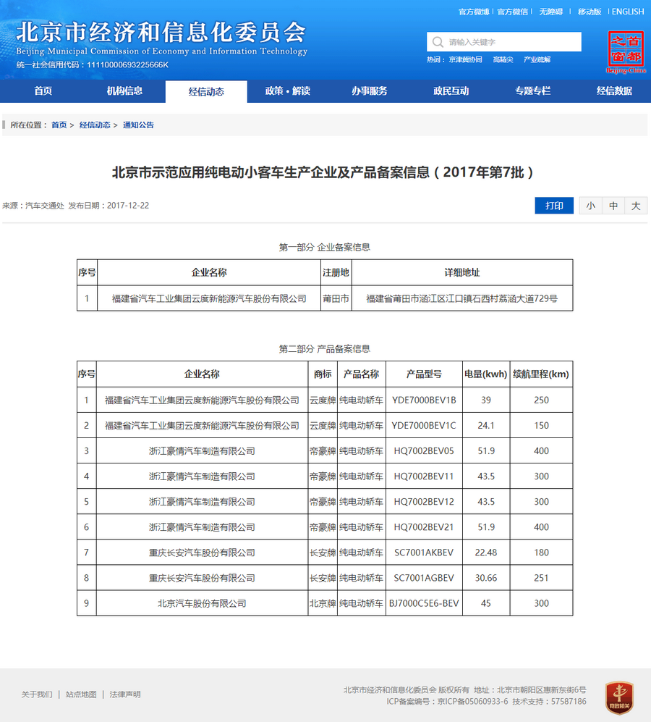
Task: Click the 统一社会信用代码 text in header
Action: (93, 65)
